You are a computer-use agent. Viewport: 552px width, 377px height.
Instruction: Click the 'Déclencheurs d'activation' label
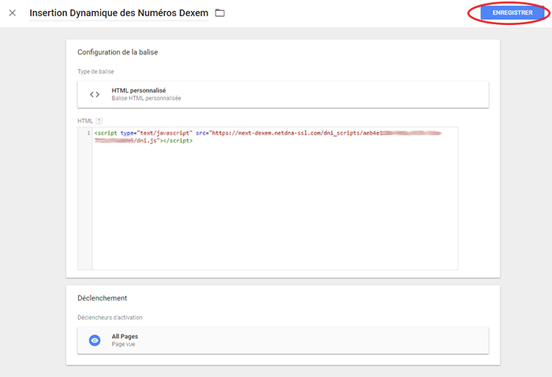(110, 317)
